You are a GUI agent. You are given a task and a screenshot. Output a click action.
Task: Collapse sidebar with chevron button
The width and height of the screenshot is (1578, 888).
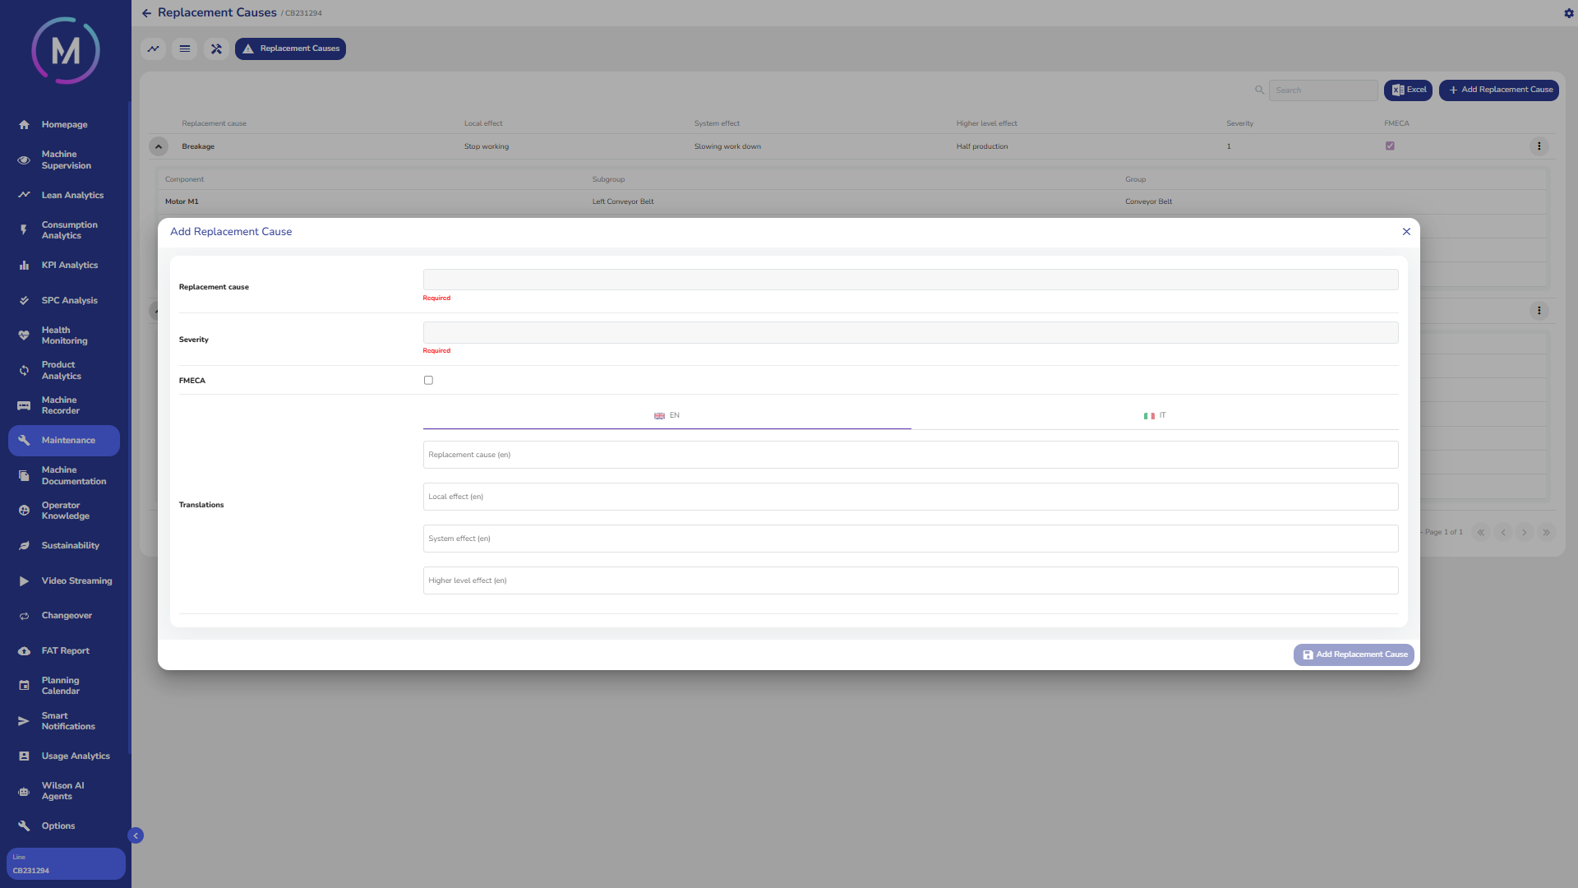[136, 835]
